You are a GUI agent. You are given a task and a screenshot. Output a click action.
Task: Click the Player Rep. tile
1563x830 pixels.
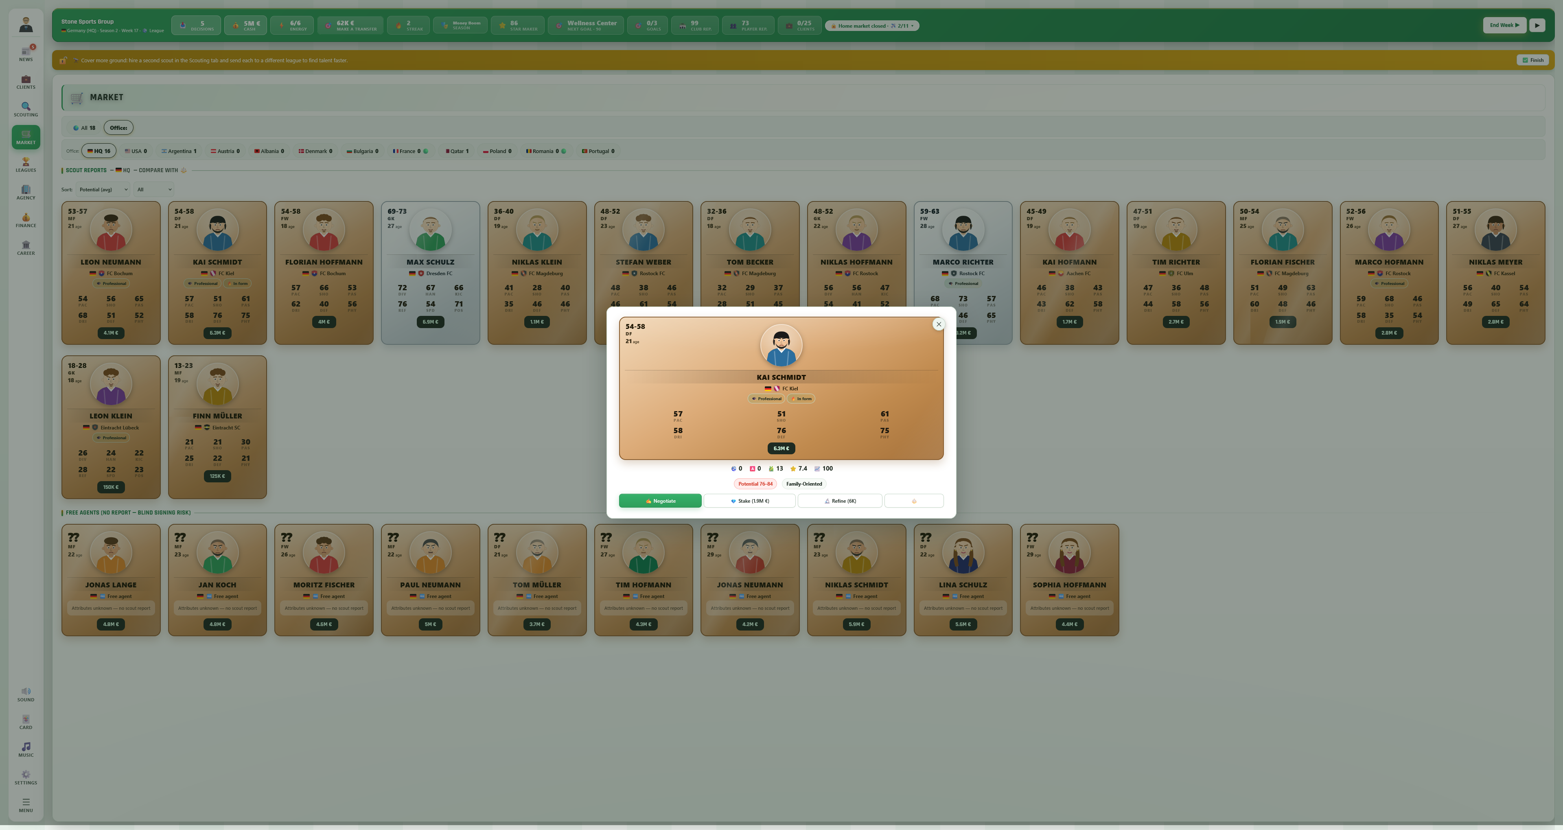748,26
